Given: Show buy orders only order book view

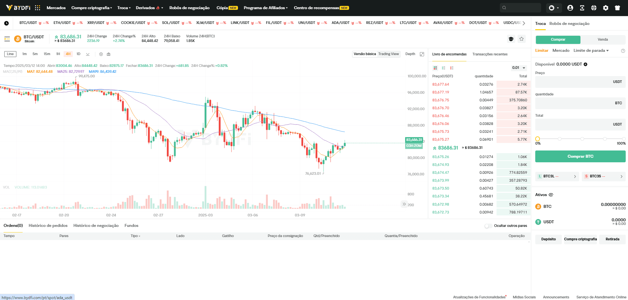Looking at the screenshot, I should [x=443, y=68].
